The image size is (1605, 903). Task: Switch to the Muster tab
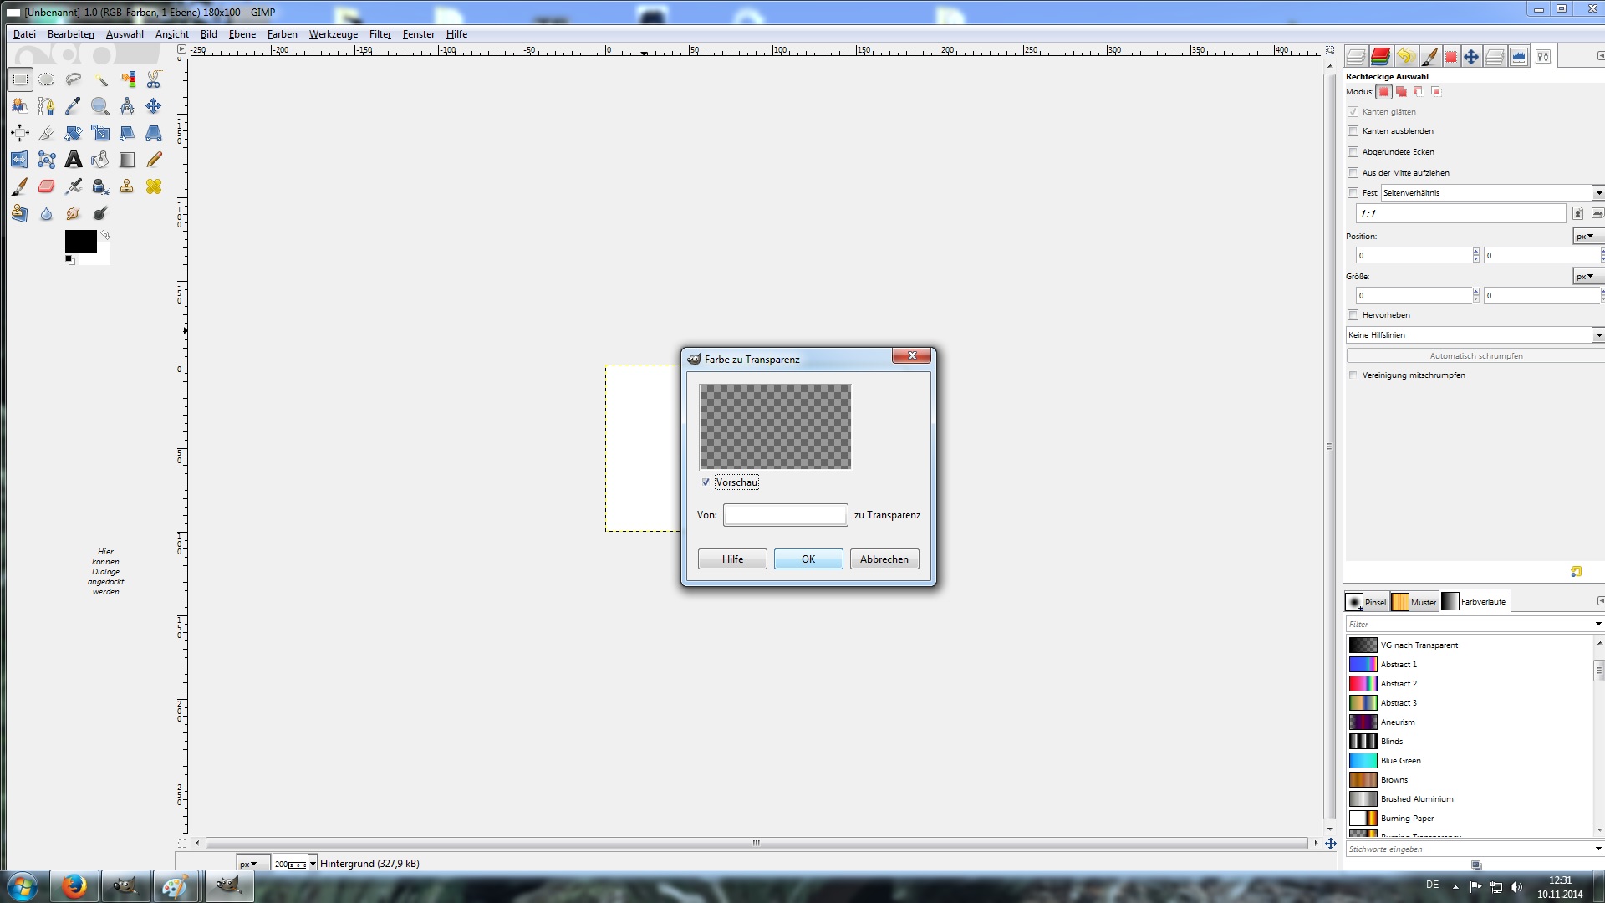(x=1414, y=602)
